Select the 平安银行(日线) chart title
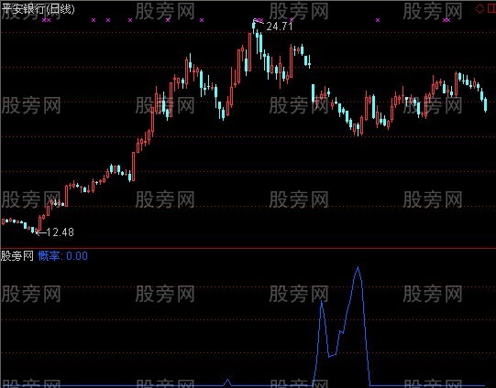 click(x=38, y=9)
